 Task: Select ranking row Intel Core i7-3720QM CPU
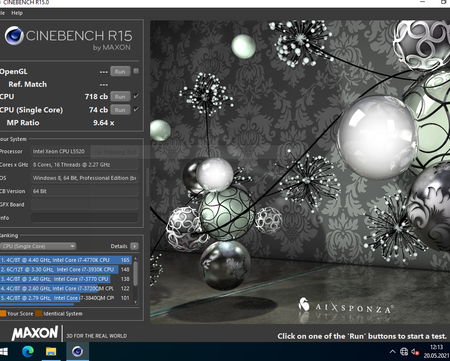click(x=66, y=288)
